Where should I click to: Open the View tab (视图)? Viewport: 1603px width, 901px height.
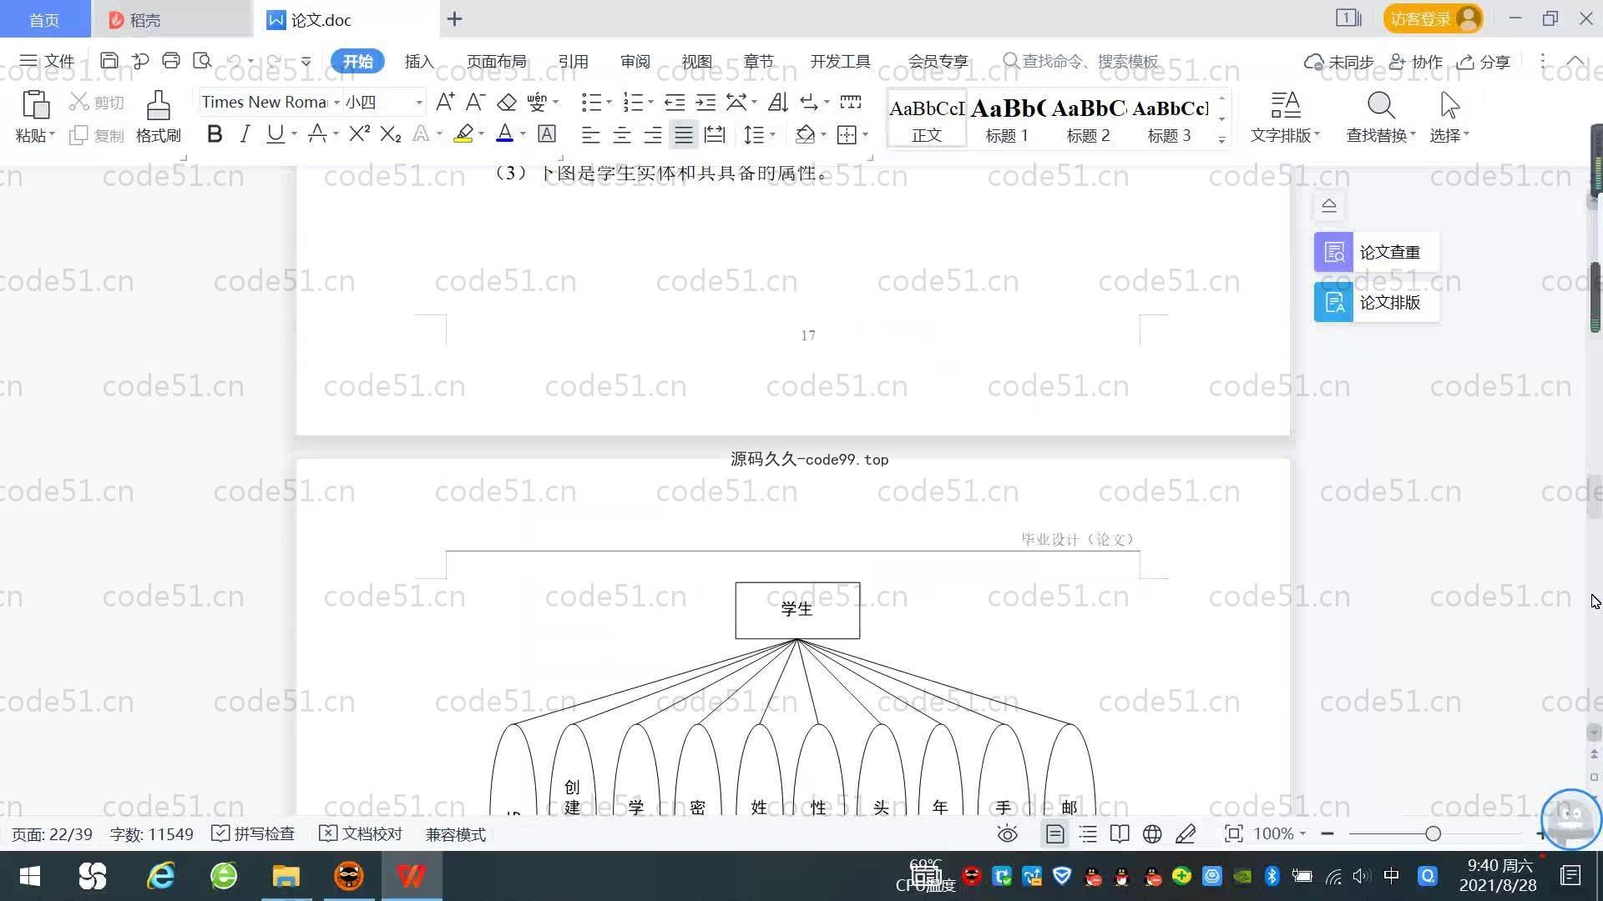(696, 62)
